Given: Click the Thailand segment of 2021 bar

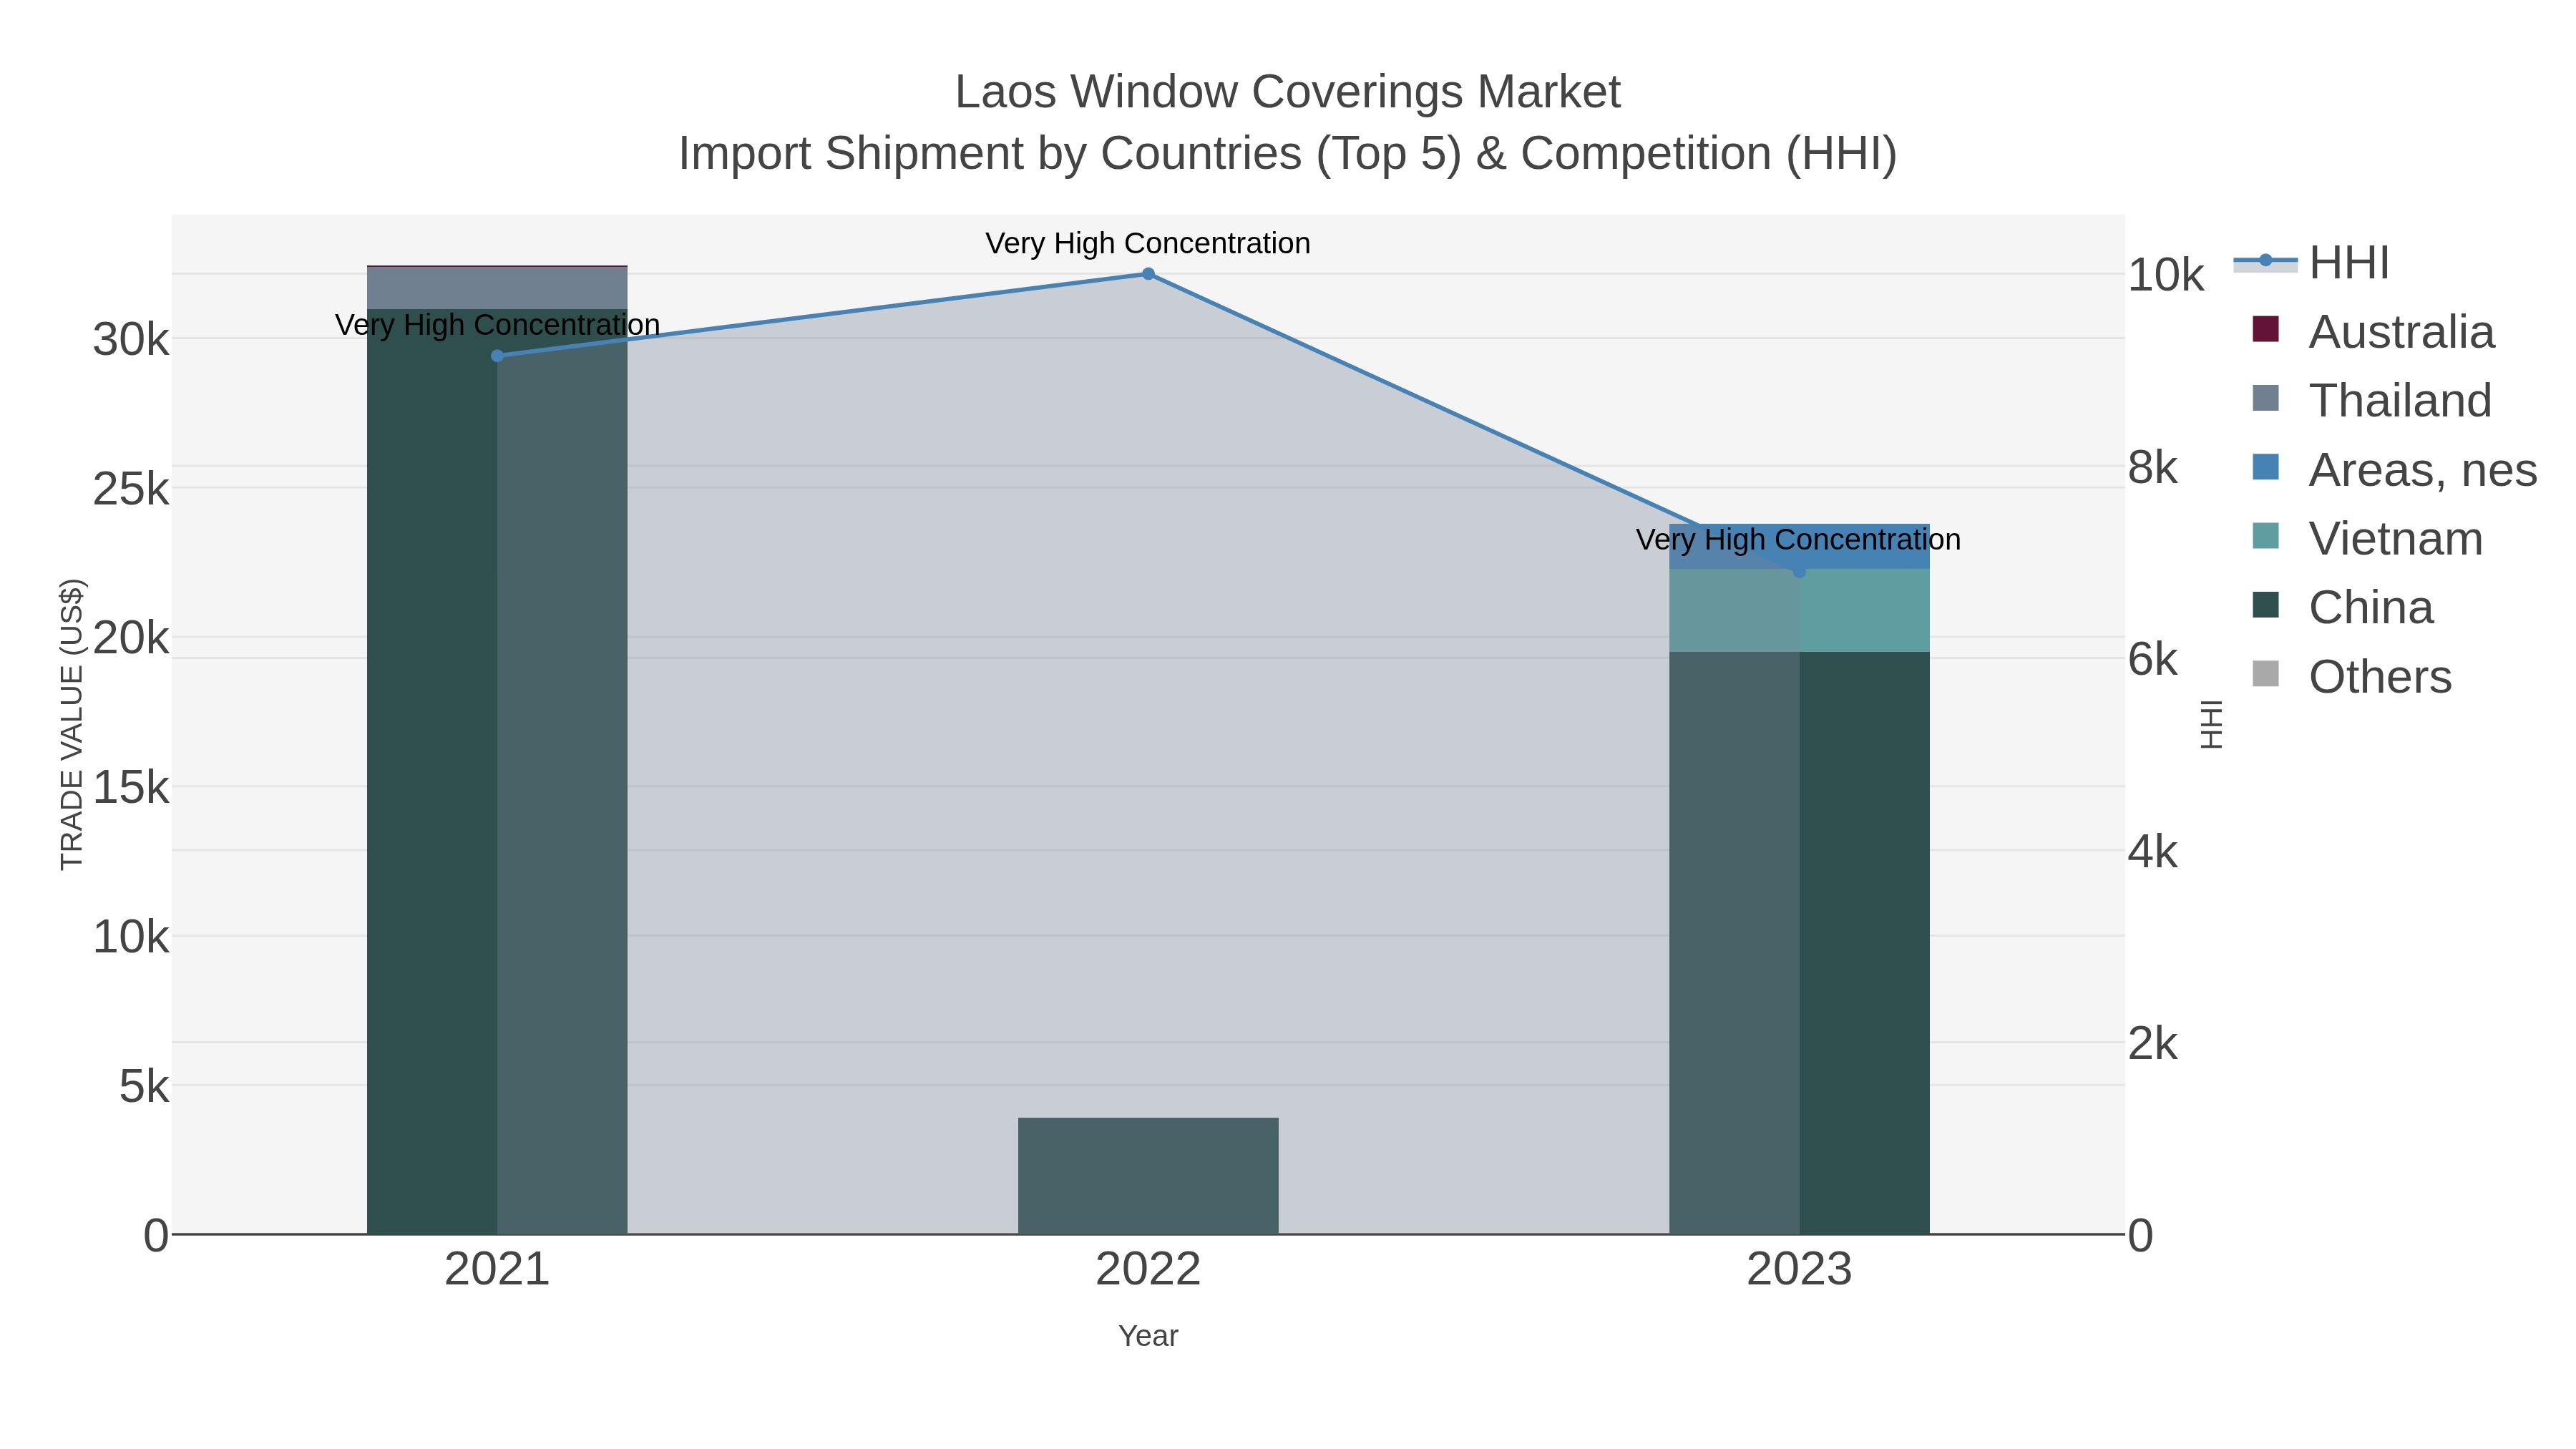Looking at the screenshot, I should [497, 288].
